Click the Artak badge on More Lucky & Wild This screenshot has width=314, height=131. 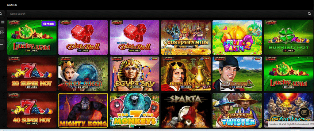49,24
